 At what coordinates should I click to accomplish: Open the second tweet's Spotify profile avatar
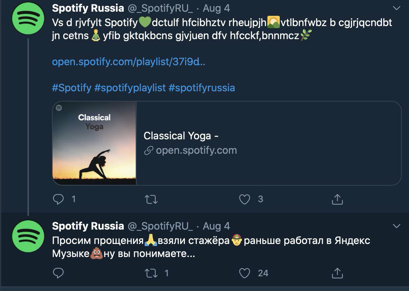click(28, 236)
